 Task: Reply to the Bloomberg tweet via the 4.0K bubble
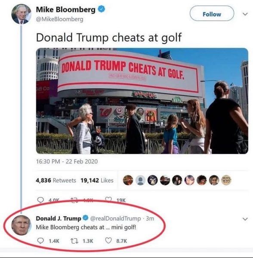pyautogui.click(x=40, y=200)
